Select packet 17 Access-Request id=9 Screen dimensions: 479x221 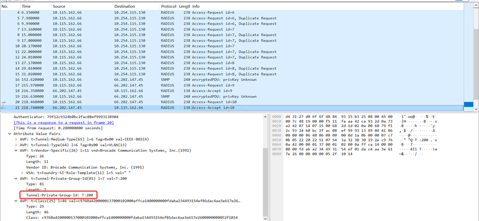(232, 86)
